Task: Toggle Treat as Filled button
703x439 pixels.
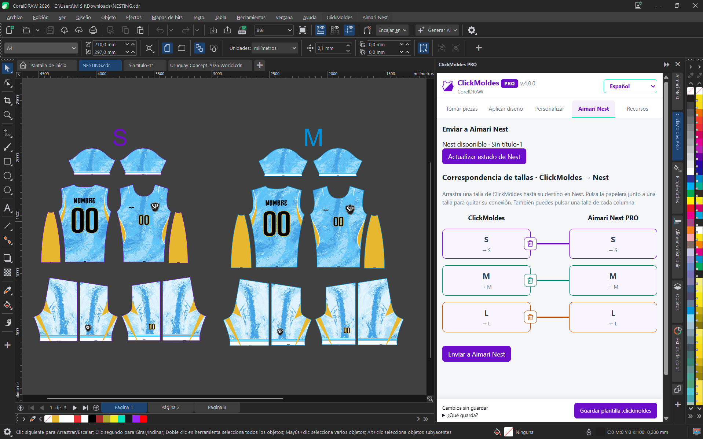Action: coord(423,48)
